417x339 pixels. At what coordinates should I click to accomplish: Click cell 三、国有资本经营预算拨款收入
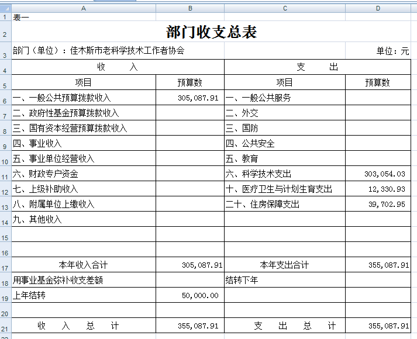[84, 128]
